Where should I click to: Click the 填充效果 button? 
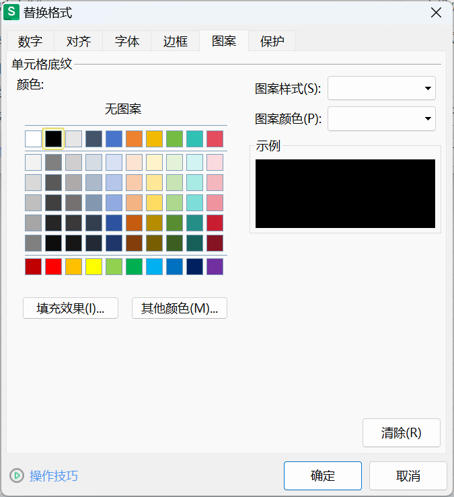[71, 308]
